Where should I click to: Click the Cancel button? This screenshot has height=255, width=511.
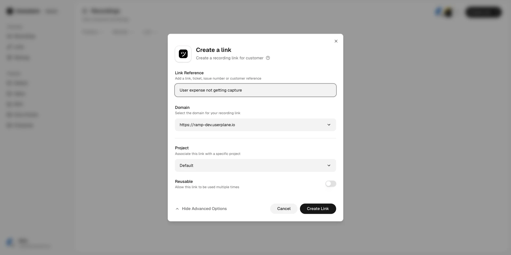(x=284, y=209)
